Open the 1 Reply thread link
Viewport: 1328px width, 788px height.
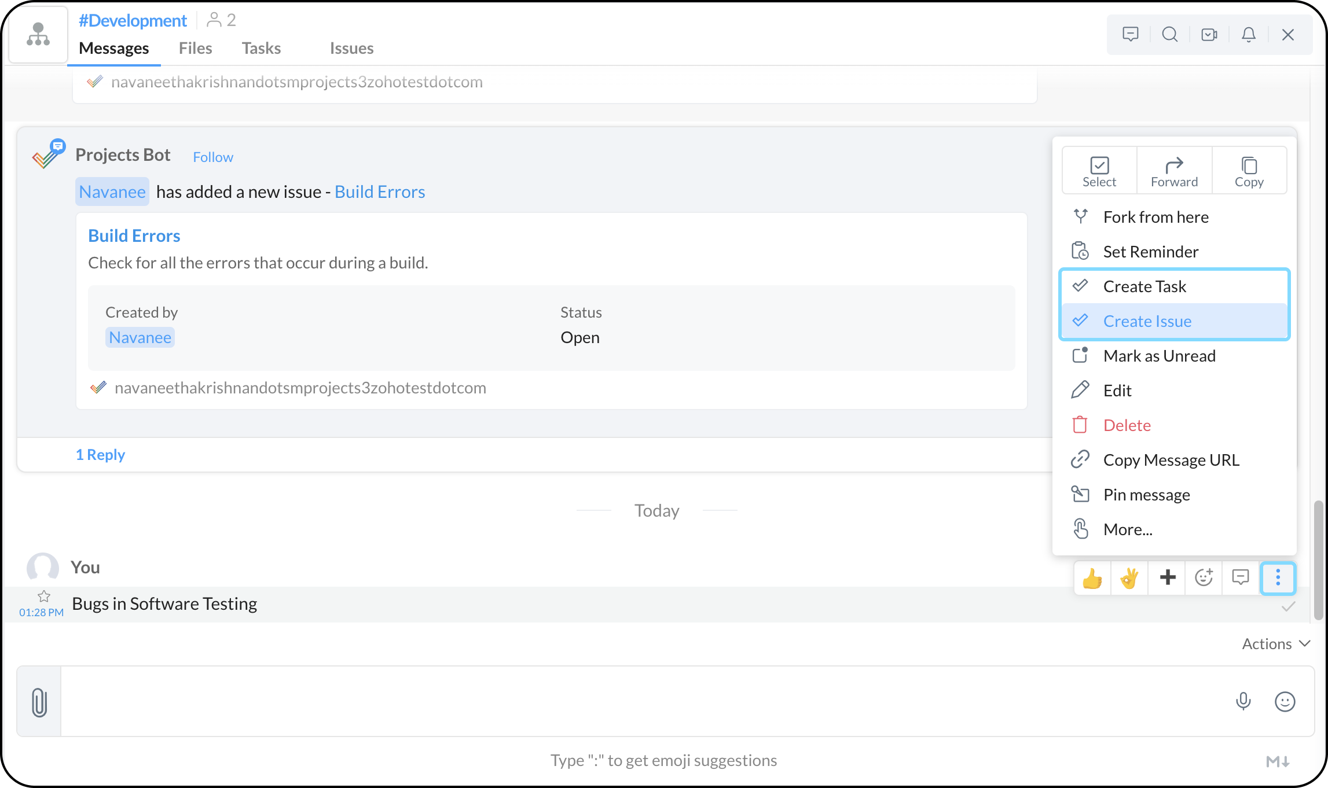[x=100, y=455]
